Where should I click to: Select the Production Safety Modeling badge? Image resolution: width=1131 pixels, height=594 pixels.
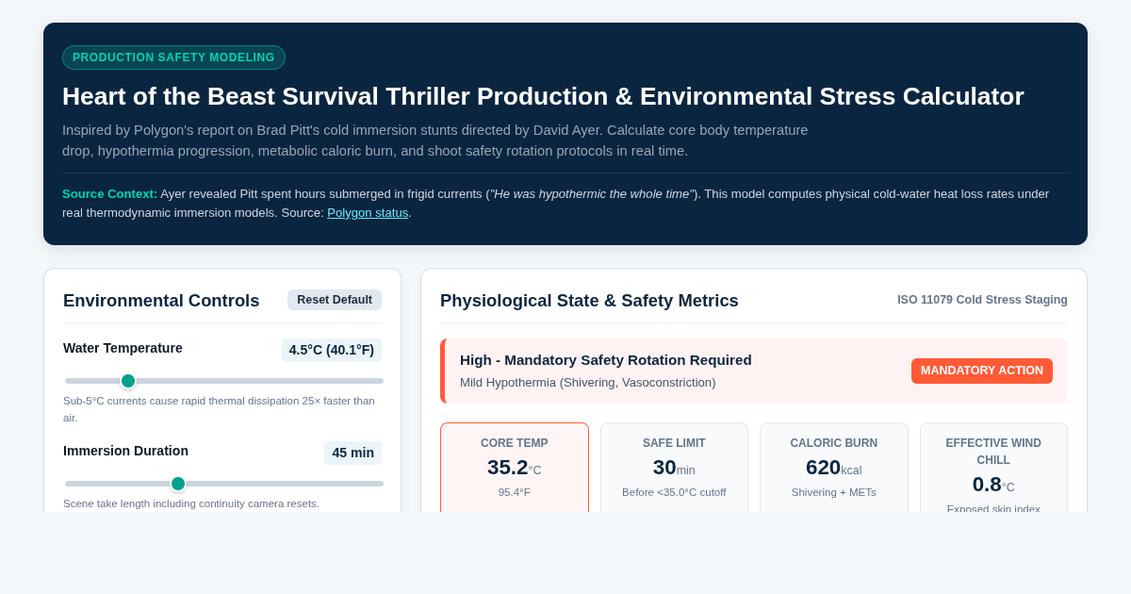173,58
